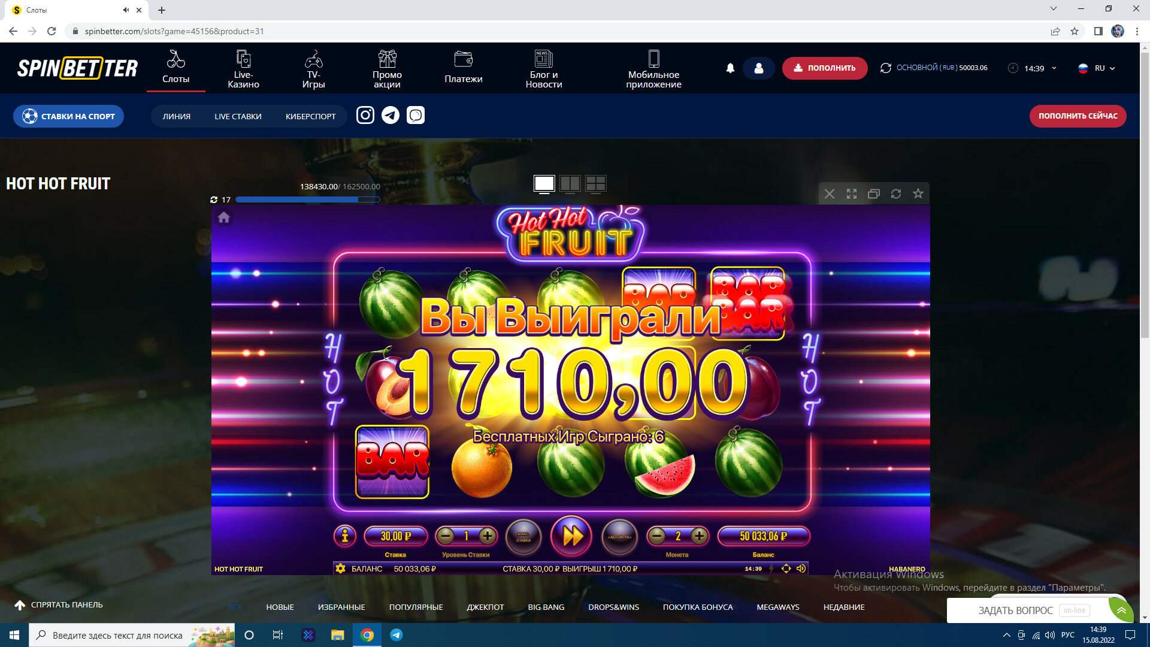Open the Instagram social icon

(x=365, y=115)
